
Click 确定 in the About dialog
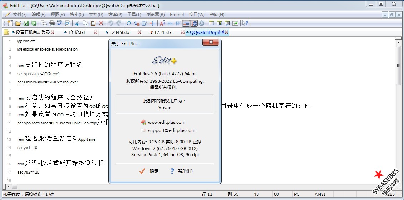pyautogui.click(x=149, y=171)
